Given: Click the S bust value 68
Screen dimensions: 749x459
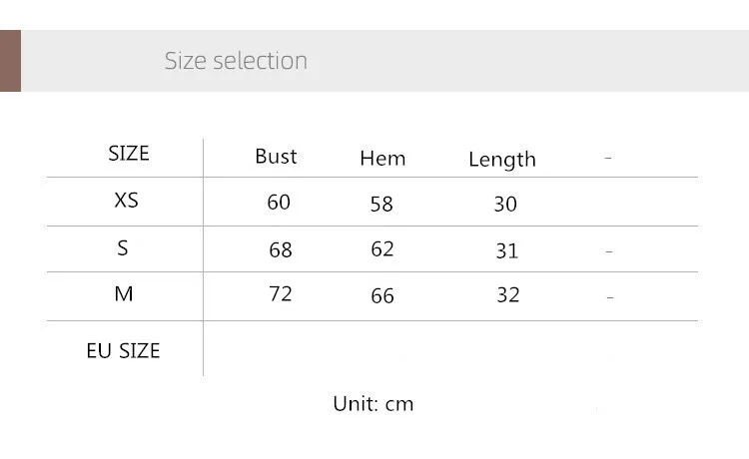Looking at the screenshot, I should (x=281, y=249).
